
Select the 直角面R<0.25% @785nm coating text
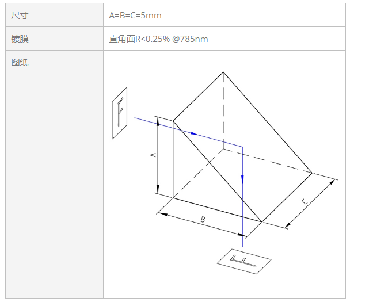(x=158, y=39)
